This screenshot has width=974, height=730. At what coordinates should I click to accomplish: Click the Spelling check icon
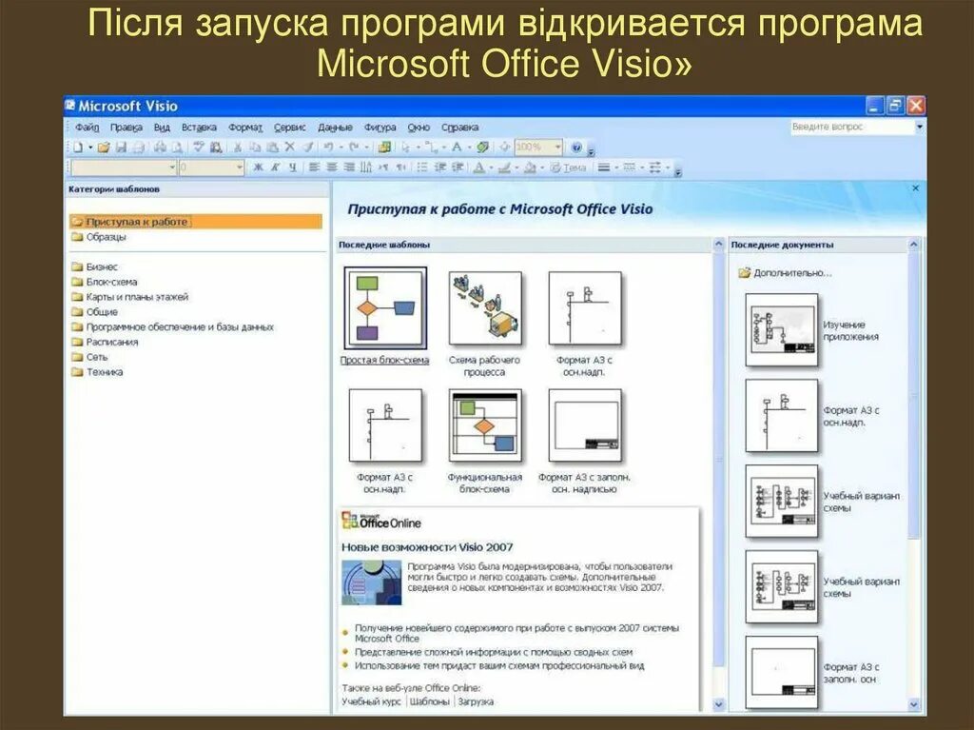point(199,148)
